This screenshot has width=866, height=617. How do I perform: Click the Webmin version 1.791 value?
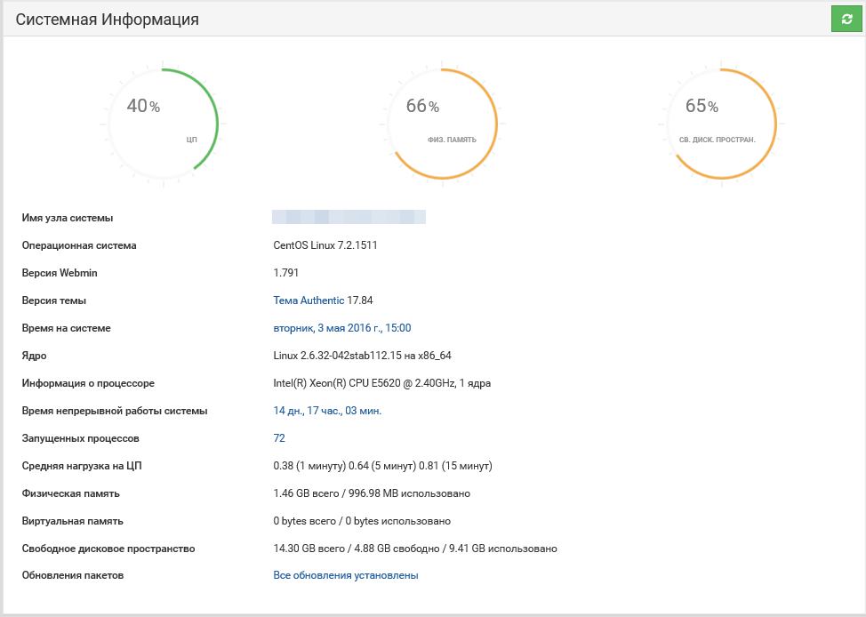(286, 273)
